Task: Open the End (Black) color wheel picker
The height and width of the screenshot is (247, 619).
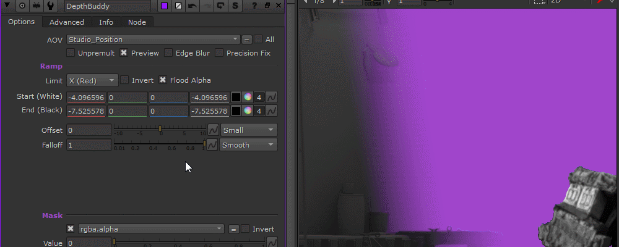Action: 248,111
